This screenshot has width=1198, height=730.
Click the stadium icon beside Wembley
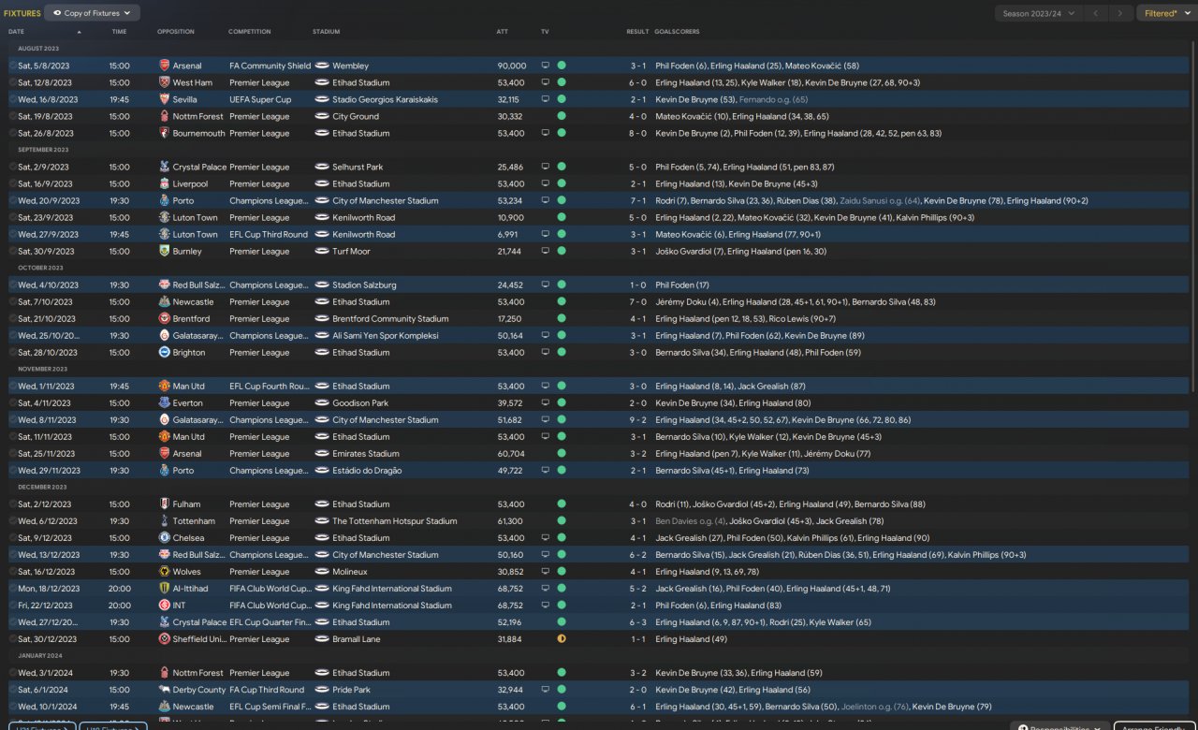[322, 66]
